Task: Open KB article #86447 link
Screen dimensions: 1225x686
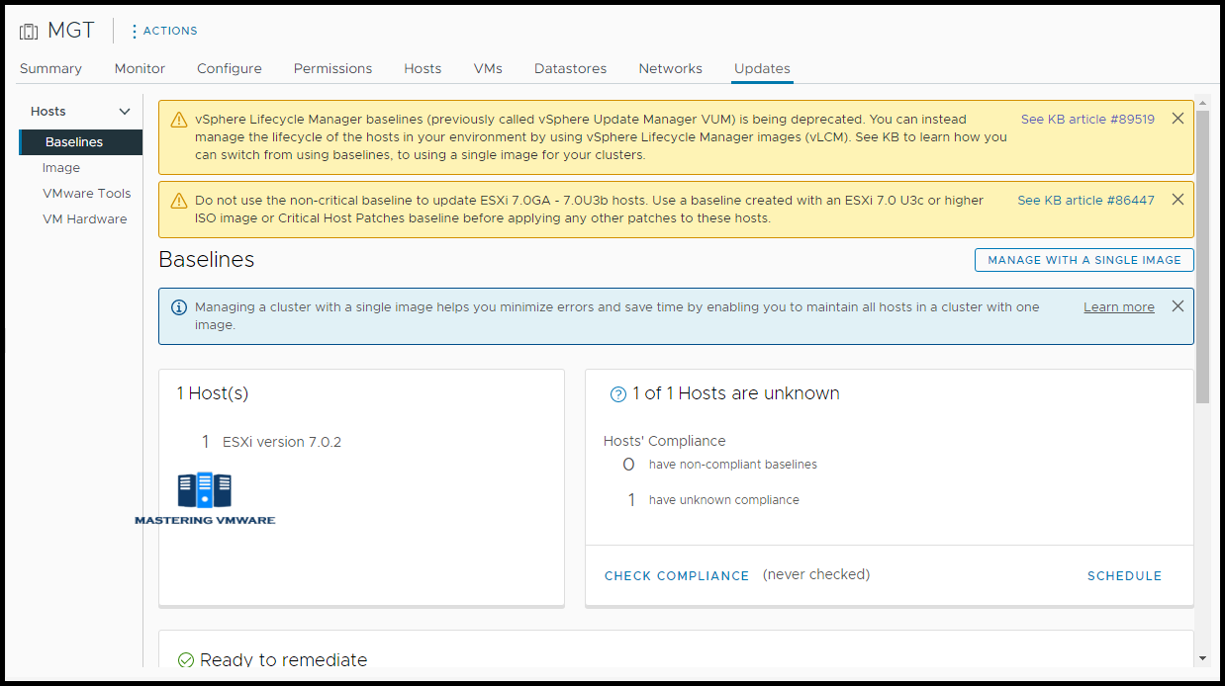Action: 1086,201
